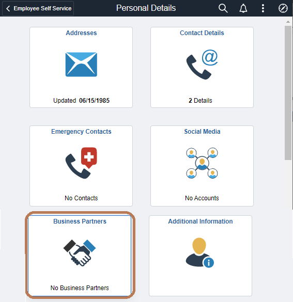293x302 pixels.
Task: Open the Addresses tile title
Action: click(x=81, y=33)
